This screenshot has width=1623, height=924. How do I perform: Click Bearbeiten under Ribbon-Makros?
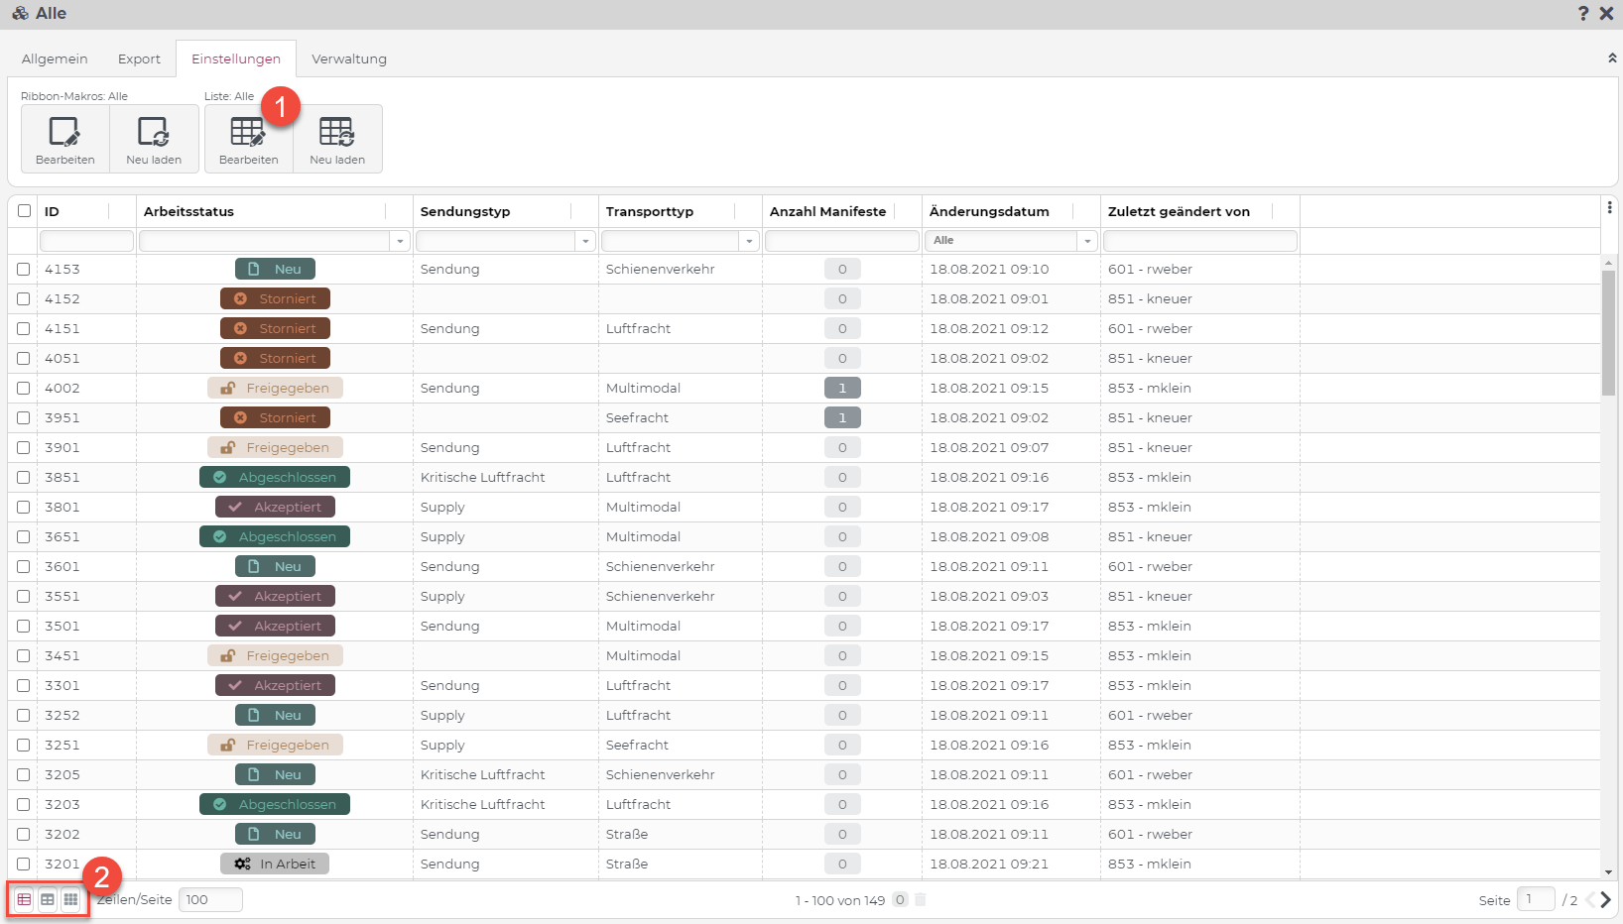click(x=65, y=139)
